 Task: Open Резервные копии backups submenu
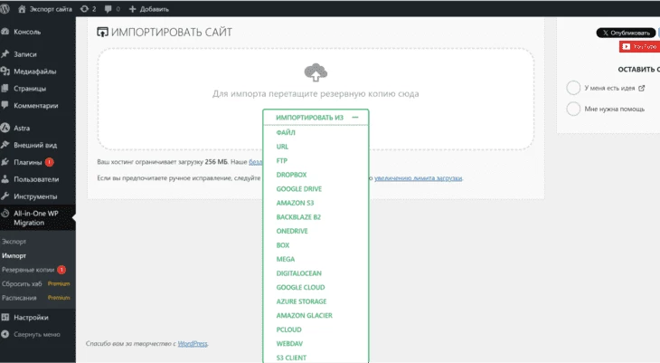(x=28, y=270)
